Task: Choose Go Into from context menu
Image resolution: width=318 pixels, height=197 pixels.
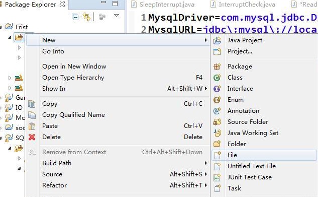Action: coord(118,51)
